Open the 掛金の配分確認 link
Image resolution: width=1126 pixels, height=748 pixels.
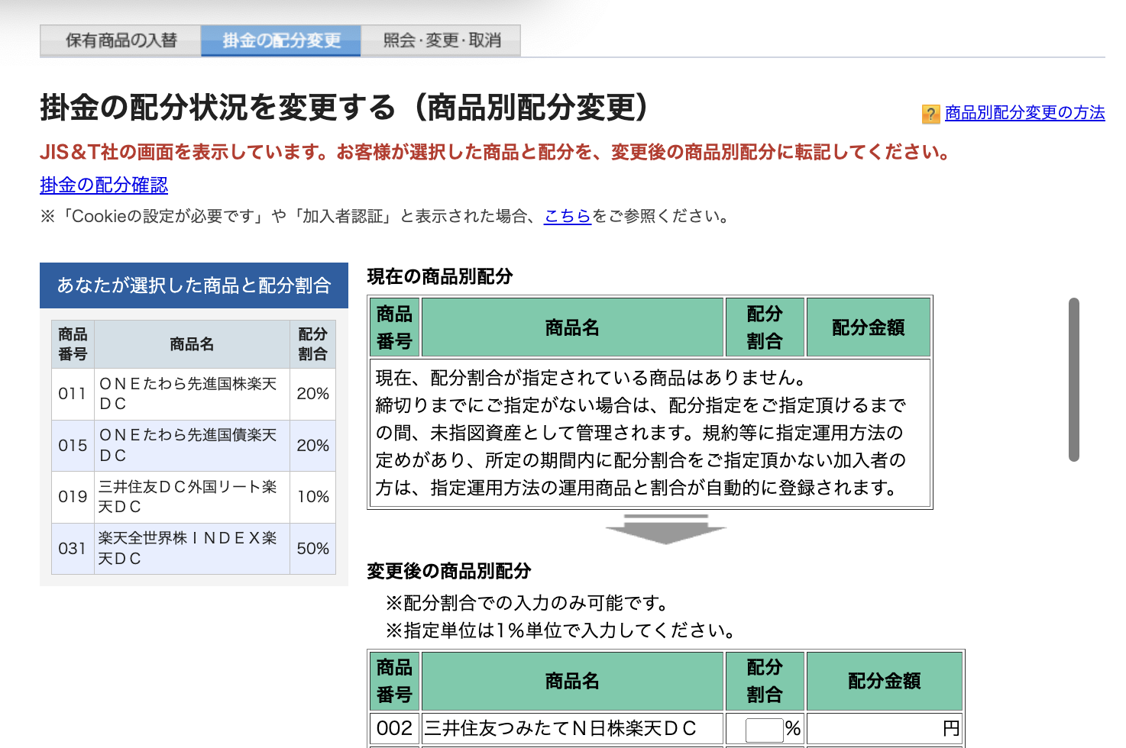104,185
